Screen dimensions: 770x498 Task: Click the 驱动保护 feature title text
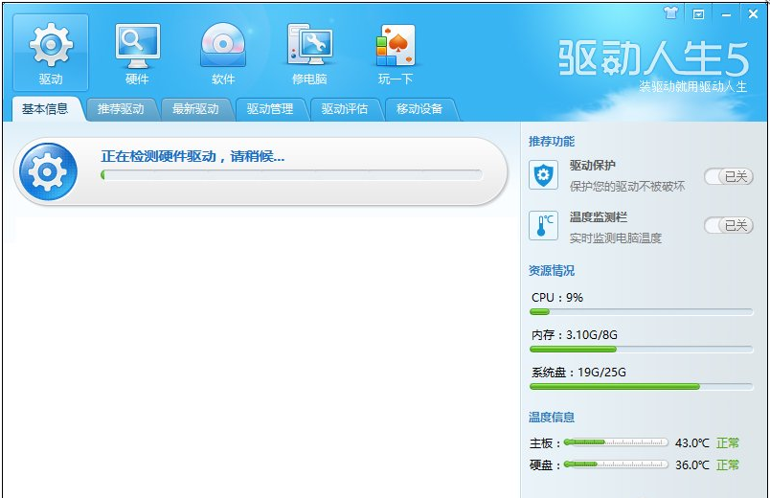[593, 166]
